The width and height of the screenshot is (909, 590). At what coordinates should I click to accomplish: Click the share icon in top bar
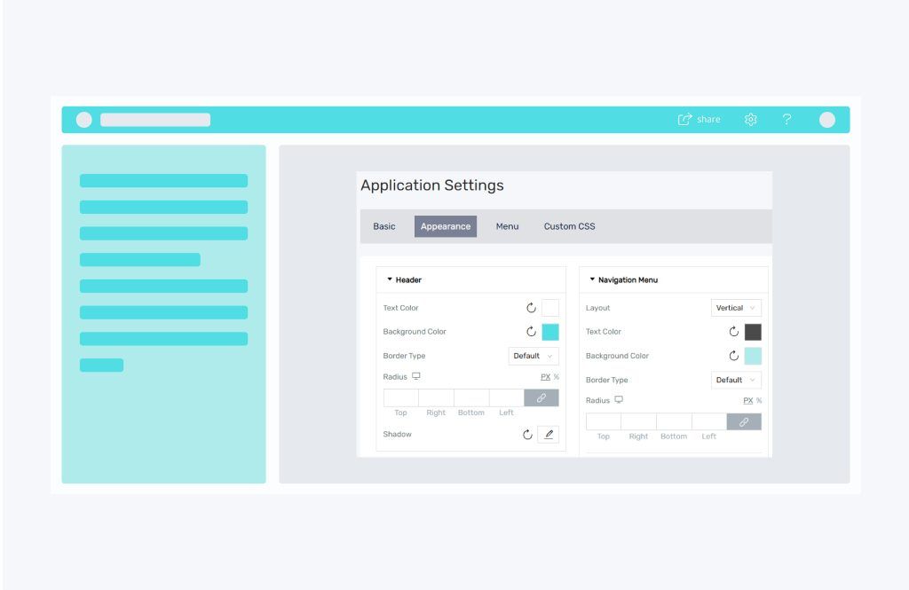(684, 120)
